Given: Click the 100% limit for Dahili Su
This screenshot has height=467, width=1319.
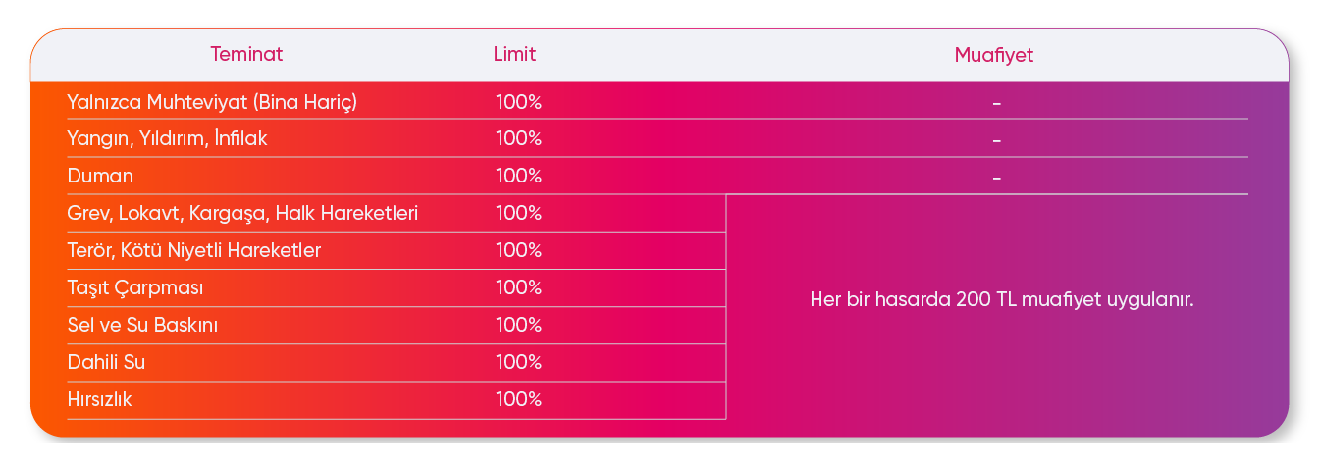Looking at the screenshot, I should [519, 362].
